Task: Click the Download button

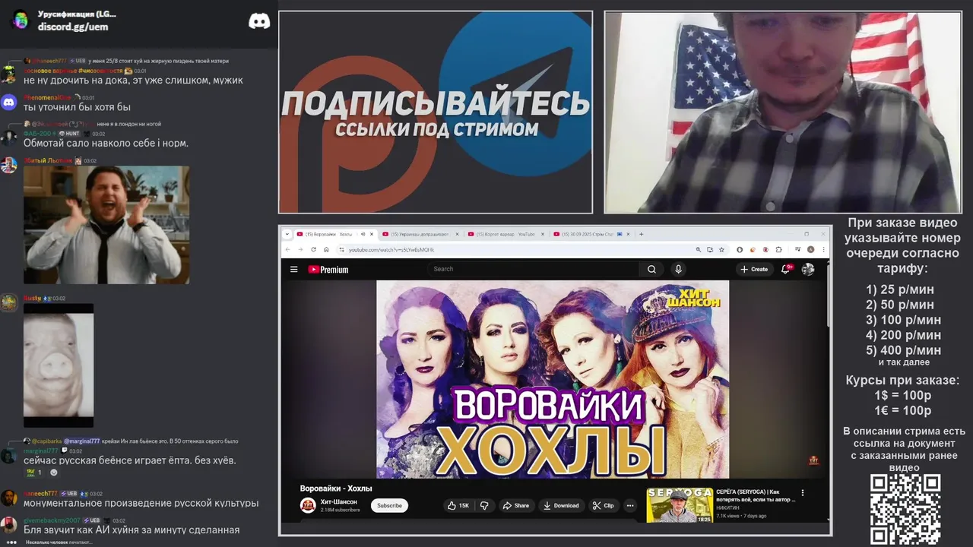Action: (x=560, y=505)
